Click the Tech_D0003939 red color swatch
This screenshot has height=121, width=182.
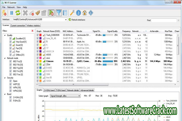[x=40, y=35]
